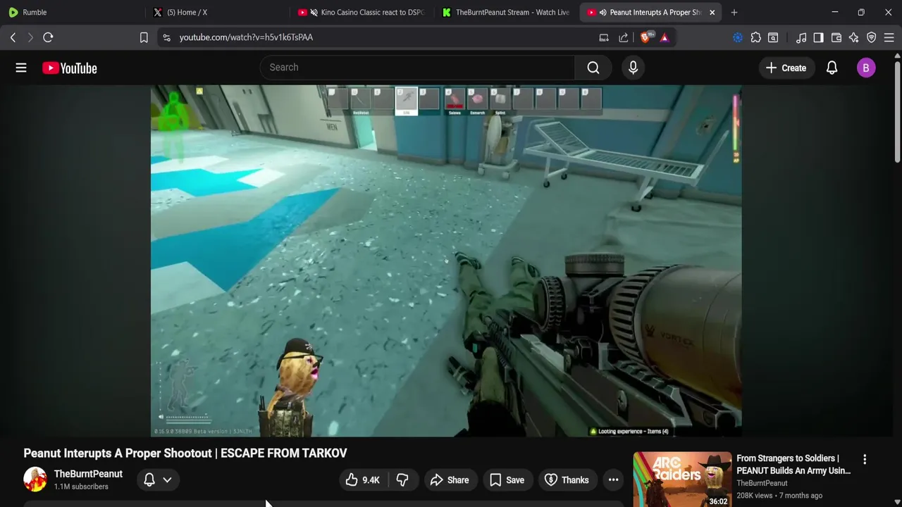Open the Leo AI sparkle icon
Viewport: 902px width, 507px height.
[854, 37]
